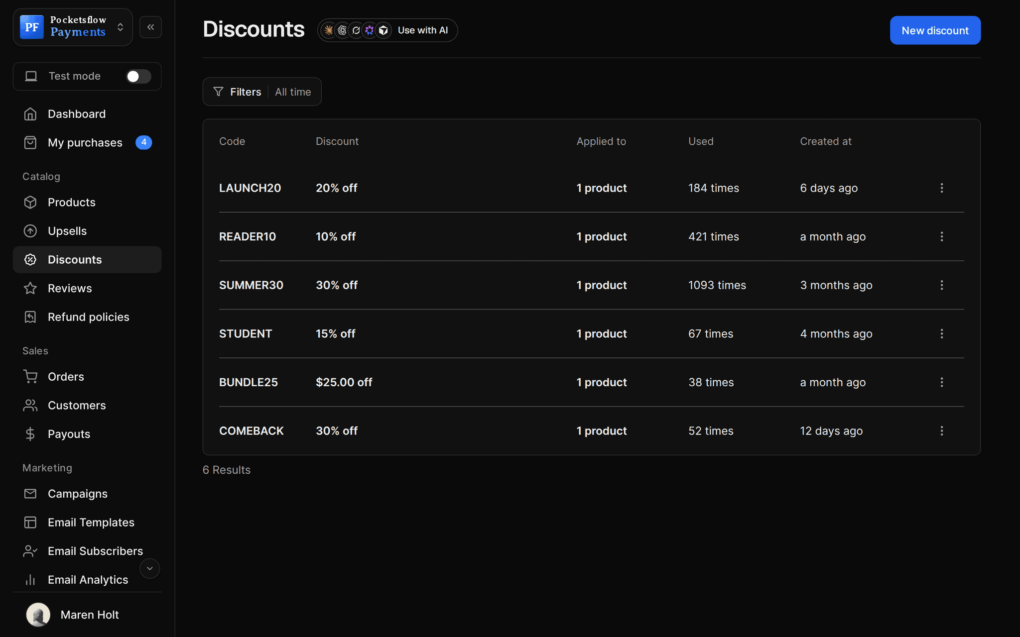1020x637 pixels.
Task: Click the BUNDLE25 discount code
Action: [249, 382]
